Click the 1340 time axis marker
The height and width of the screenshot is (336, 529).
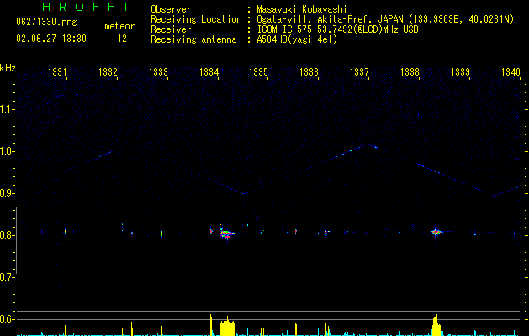click(510, 71)
